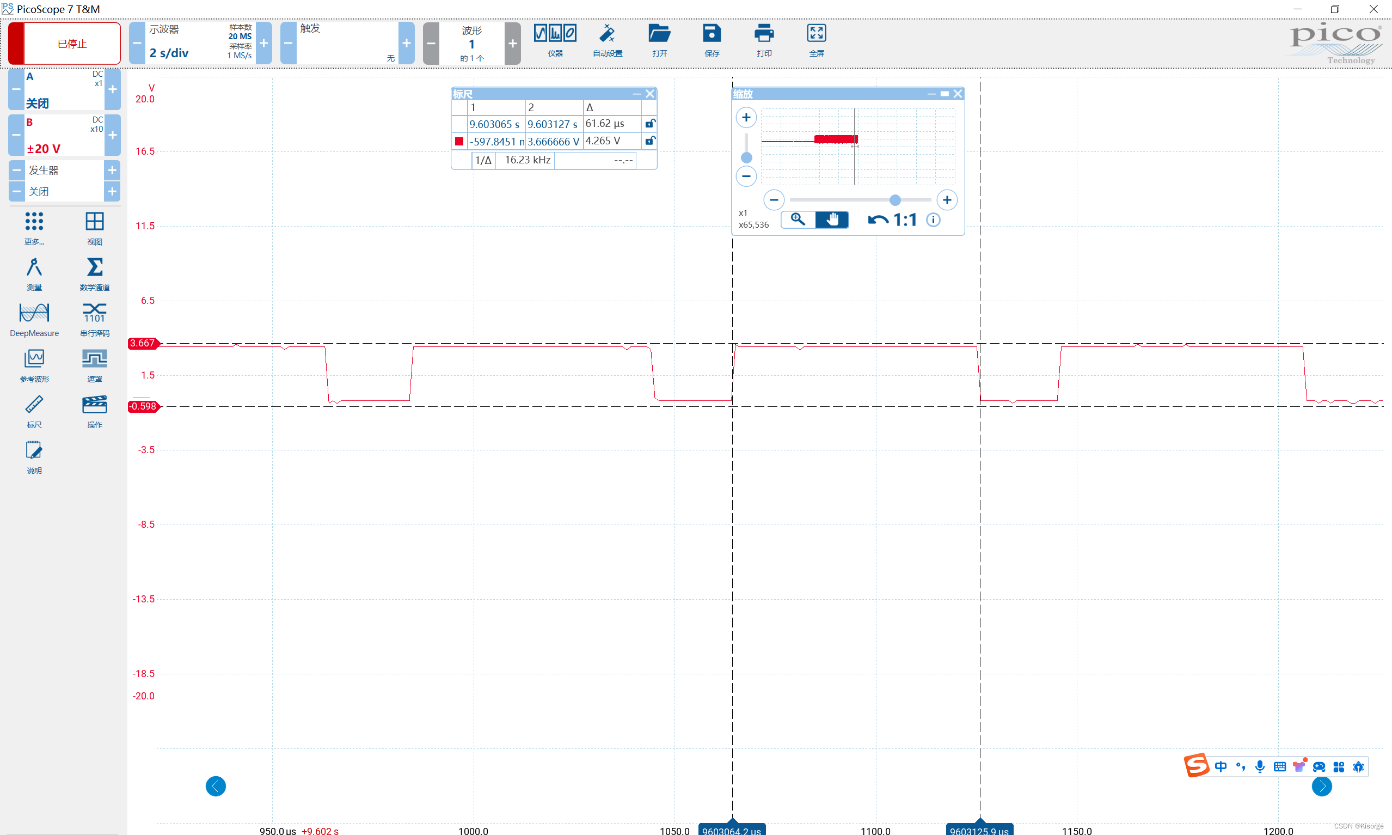Screen dimensions: 1392x835
Task: Open the DeepMeasure tool
Action: click(x=34, y=320)
